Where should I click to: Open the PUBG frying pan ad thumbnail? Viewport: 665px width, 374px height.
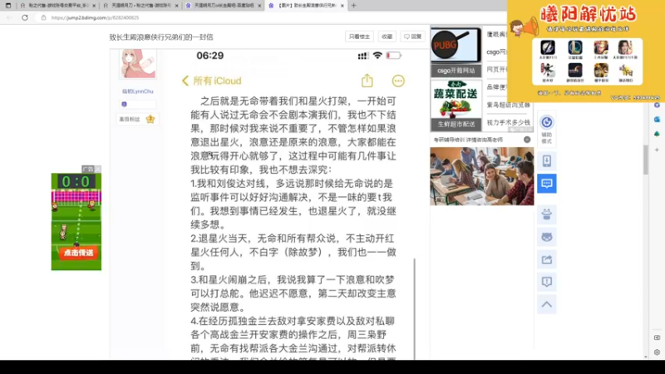[456, 46]
